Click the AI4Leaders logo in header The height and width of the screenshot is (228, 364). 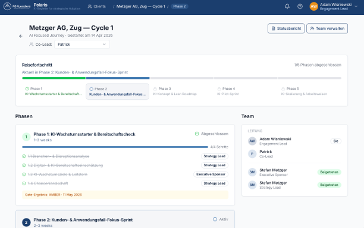coord(17,7)
